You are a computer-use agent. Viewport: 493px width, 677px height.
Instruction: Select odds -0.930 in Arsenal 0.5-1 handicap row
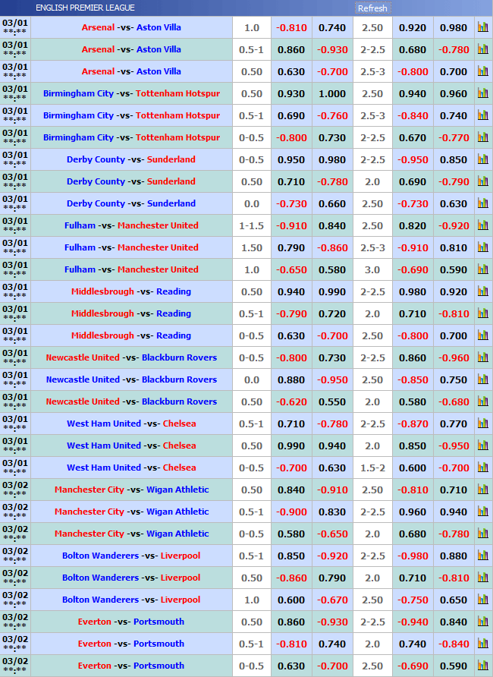(332, 50)
